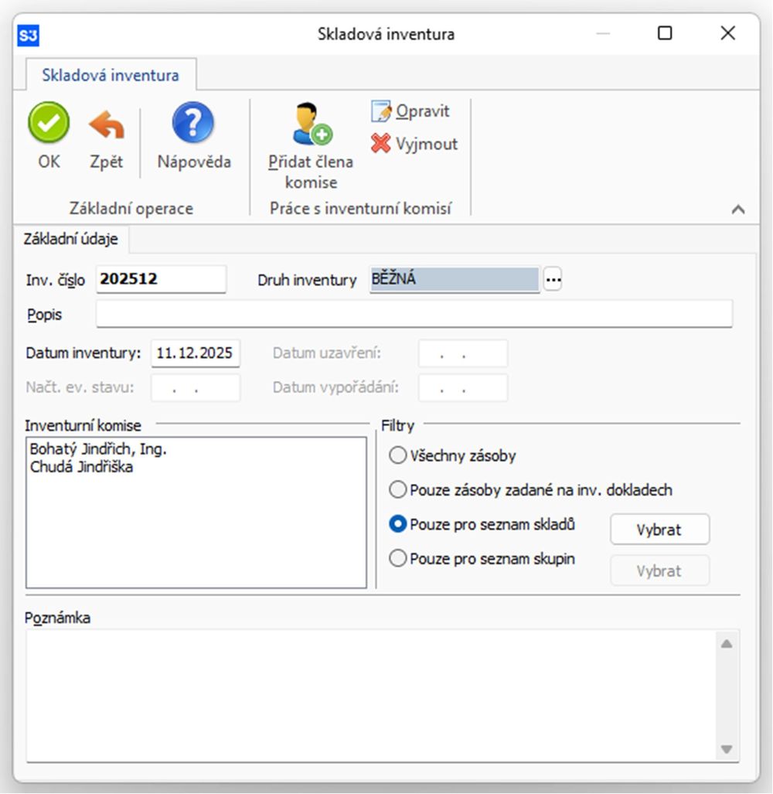Click the green OK checkmark icon
The height and width of the screenshot is (794, 773).
(x=49, y=124)
